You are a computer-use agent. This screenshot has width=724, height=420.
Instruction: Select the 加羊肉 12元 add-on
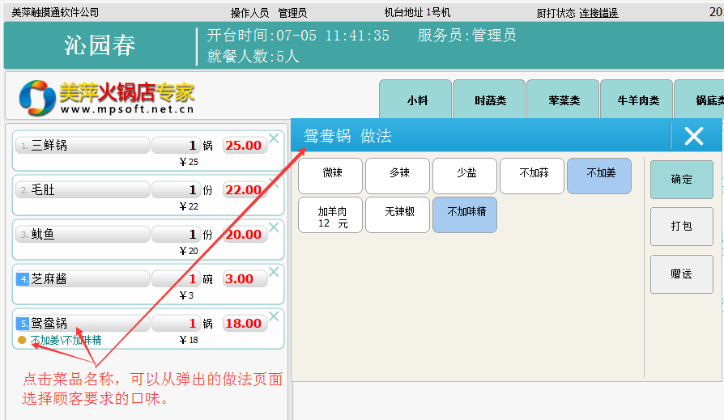coord(330,214)
